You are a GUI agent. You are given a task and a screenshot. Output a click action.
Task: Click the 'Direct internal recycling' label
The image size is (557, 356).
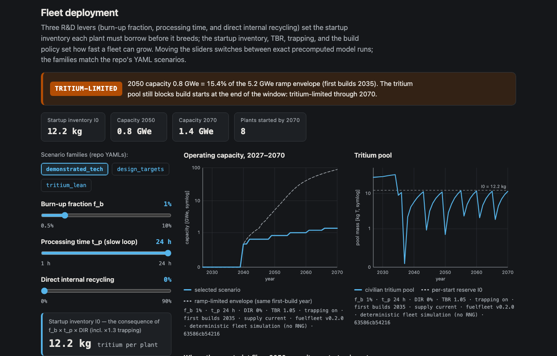pyautogui.click(x=77, y=280)
